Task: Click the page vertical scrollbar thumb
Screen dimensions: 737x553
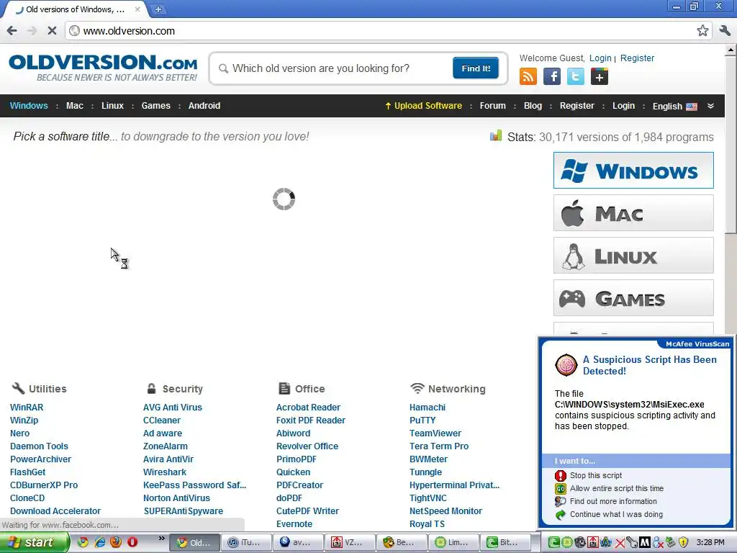Action: 731,143
